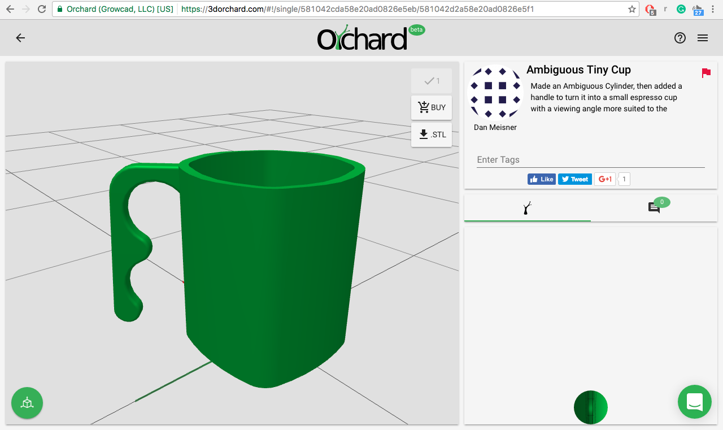Click the G+1 button
The image size is (723, 430).
tap(605, 179)
